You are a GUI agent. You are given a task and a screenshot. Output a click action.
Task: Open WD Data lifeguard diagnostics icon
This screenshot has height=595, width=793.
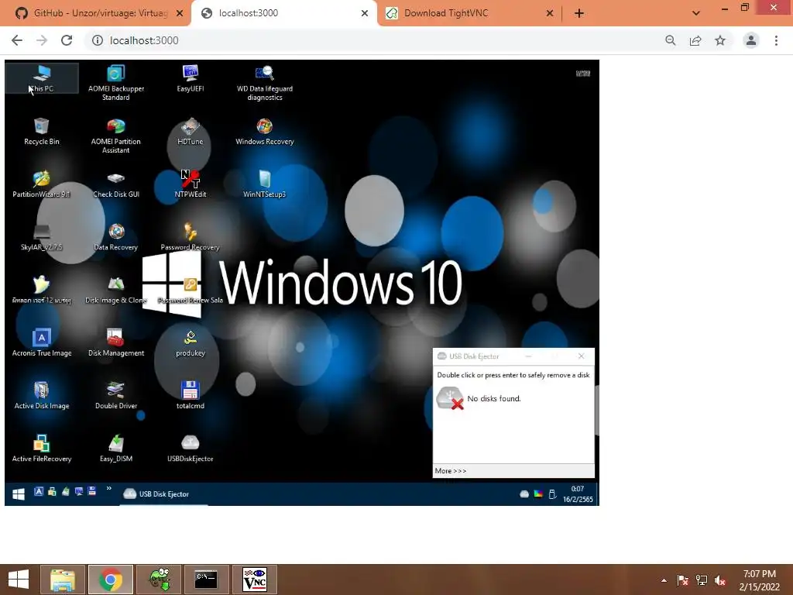265,82
